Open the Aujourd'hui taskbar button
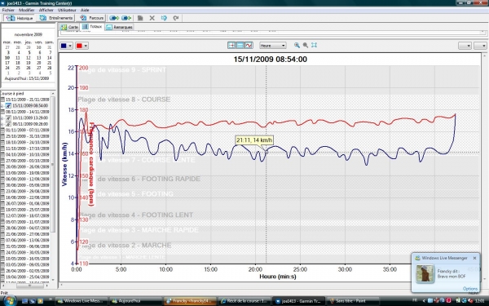Screen dimensions: 489x306 tap(136, 301)
